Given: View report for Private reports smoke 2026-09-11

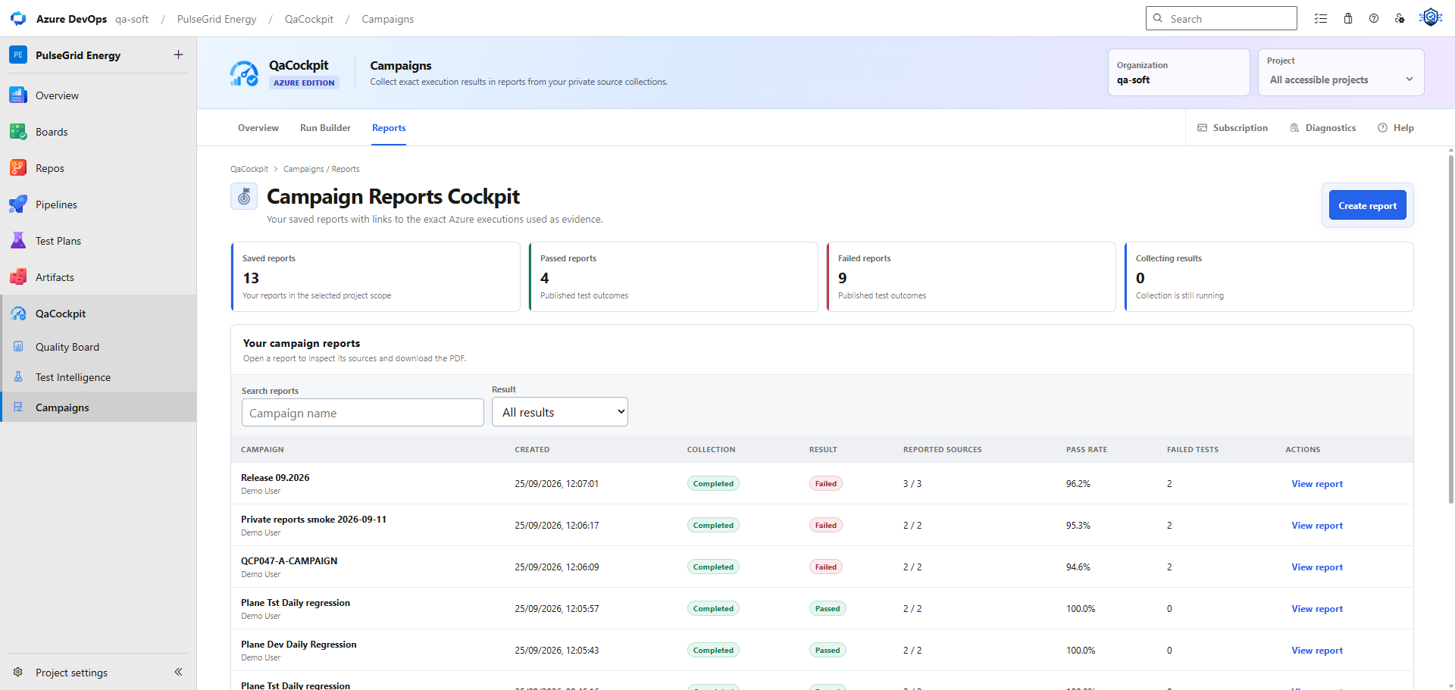Looking at the screenshot, I should tap(1317, 526).
